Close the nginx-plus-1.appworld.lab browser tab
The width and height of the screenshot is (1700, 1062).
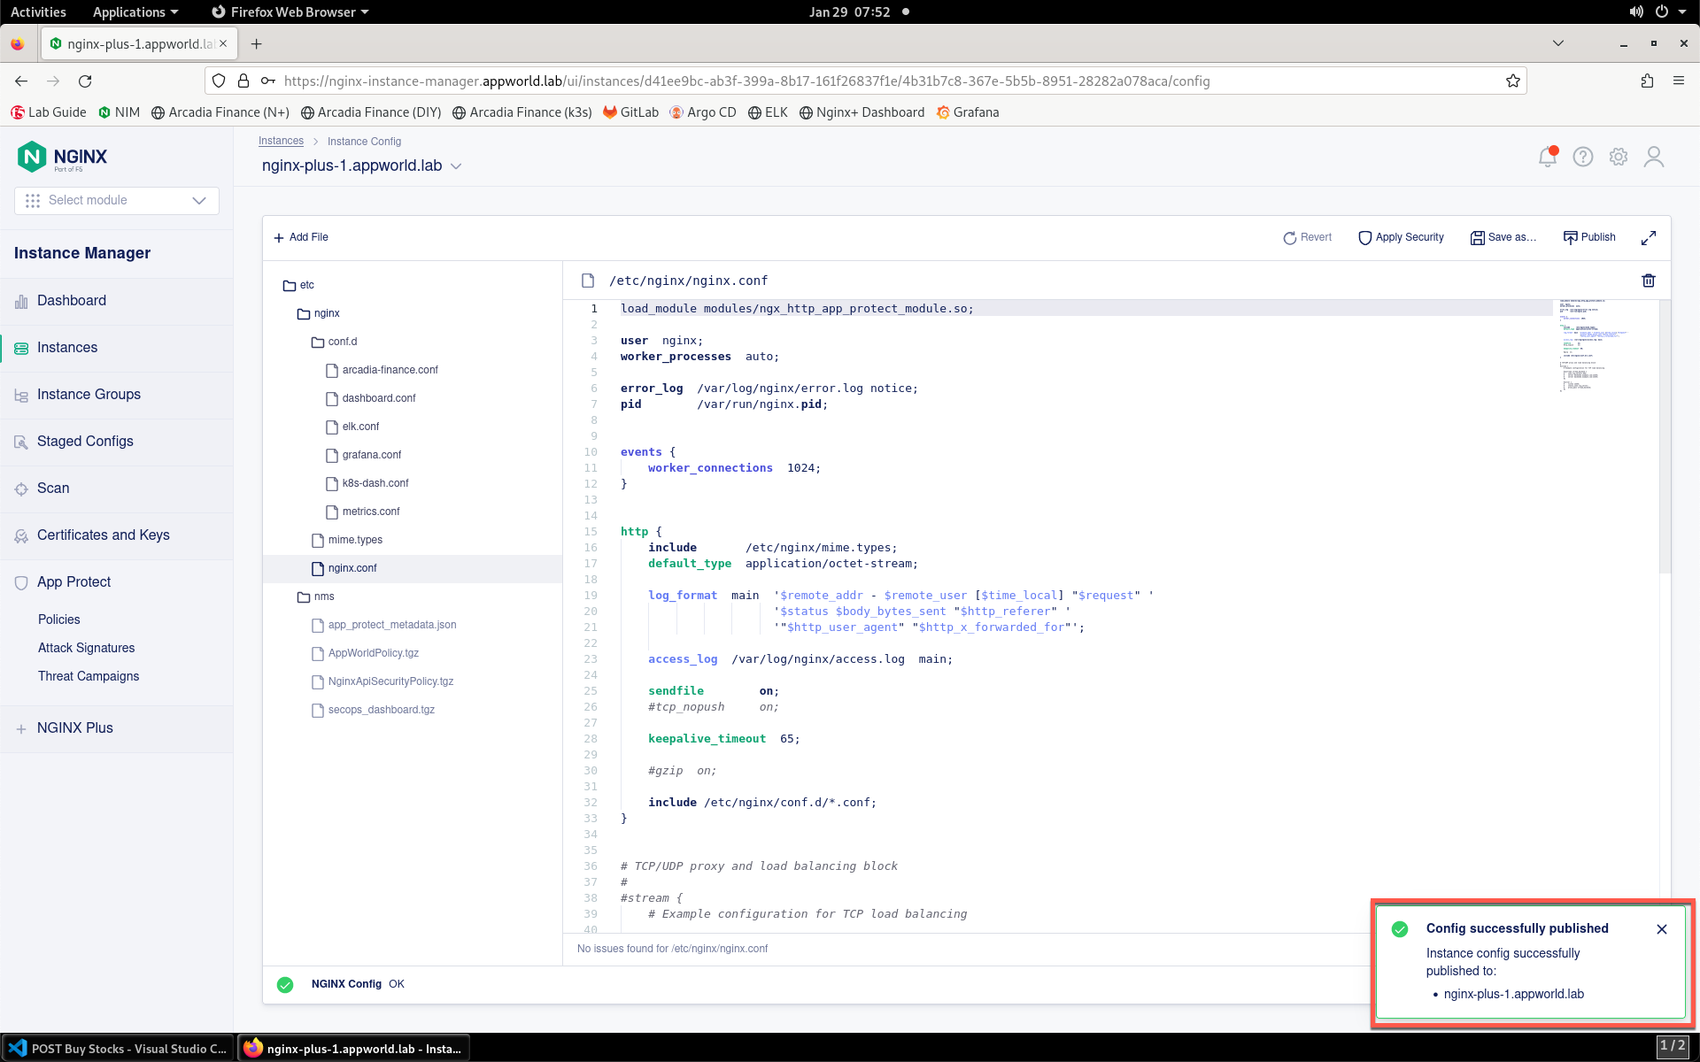coord(223,43)
